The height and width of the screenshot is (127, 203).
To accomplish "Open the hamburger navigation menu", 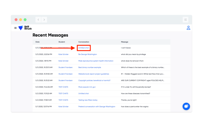I will (15, 28).
